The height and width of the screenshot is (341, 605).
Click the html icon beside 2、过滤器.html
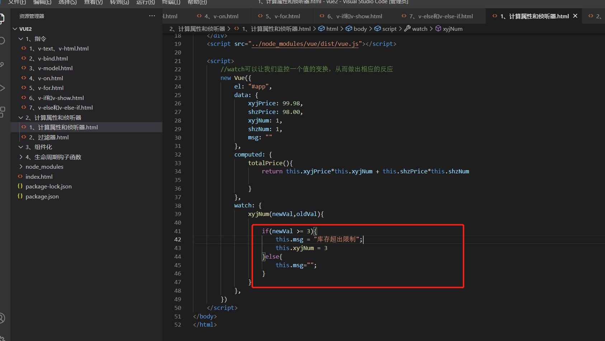pos(24,137)
